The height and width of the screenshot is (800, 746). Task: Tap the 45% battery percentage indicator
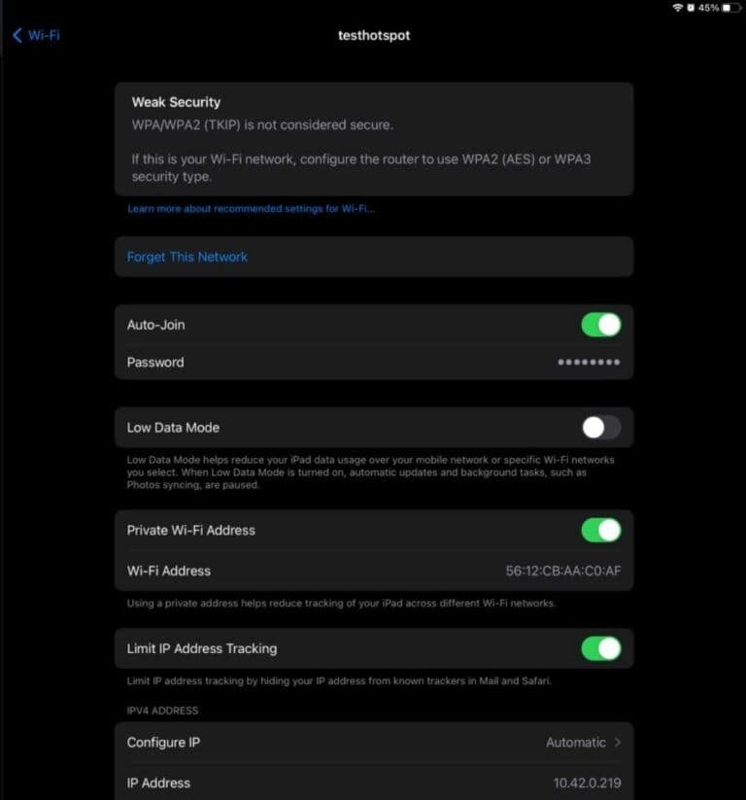point(708,8)
